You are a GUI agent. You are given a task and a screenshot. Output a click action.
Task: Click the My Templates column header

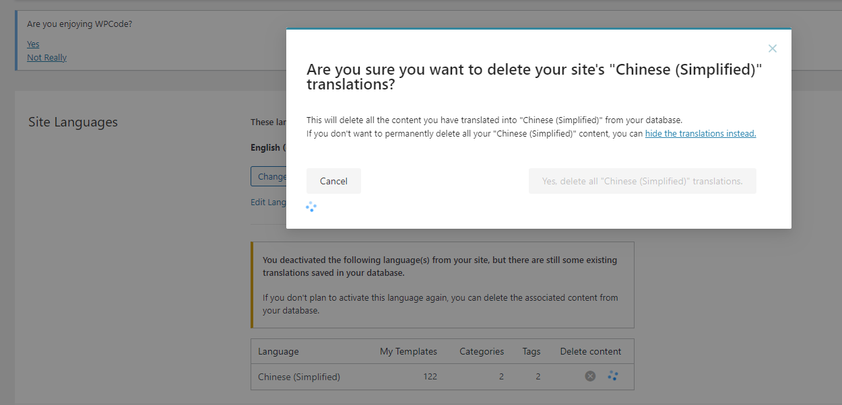408,351
